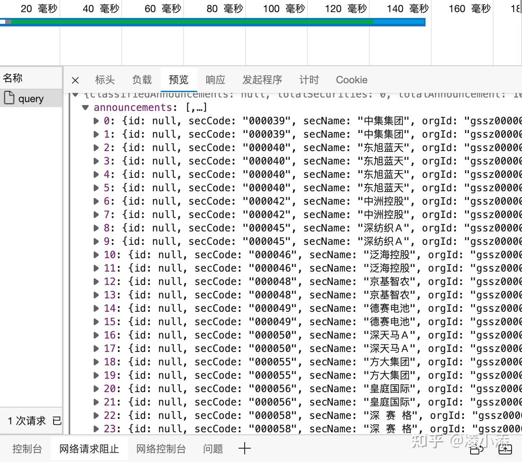Expand announcement item 3
The image size is (522, 462).
point(96,161)
